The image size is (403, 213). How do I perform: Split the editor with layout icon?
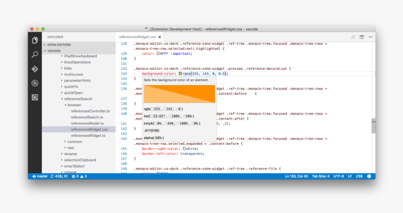point(362,37)
